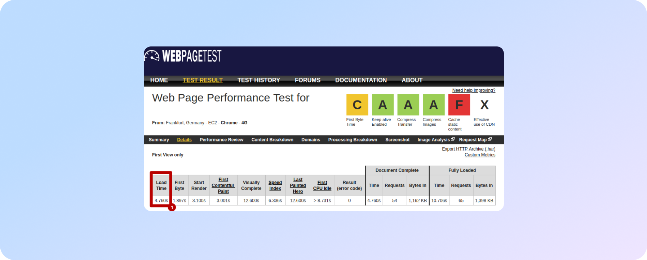The height and width of the screenshot is (260, 647).
Task: Click the yellow C First Byte Time grade
Action: [357, 105]
